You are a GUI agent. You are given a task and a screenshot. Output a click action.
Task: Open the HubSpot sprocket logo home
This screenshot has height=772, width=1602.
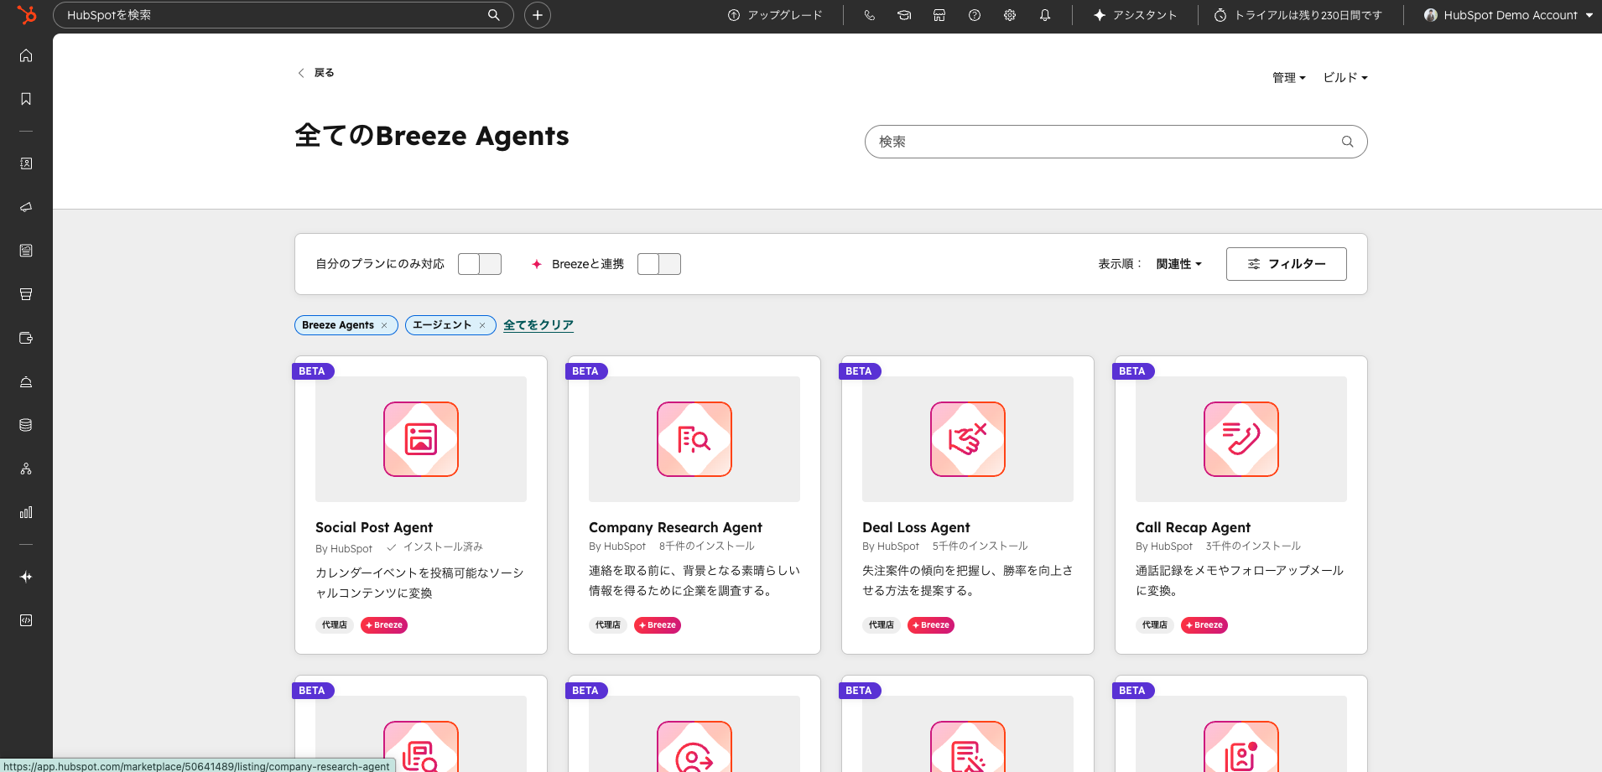coord(27,14)
